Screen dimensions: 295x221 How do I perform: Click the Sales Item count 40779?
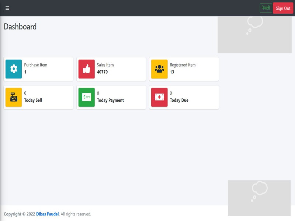point(103,72)
